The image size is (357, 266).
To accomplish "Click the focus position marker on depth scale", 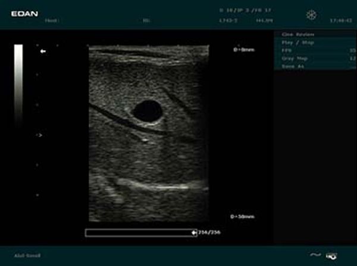I will tap(39, 135).
